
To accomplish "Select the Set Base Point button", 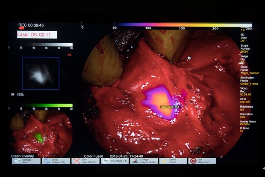I will tap(202, 161).
